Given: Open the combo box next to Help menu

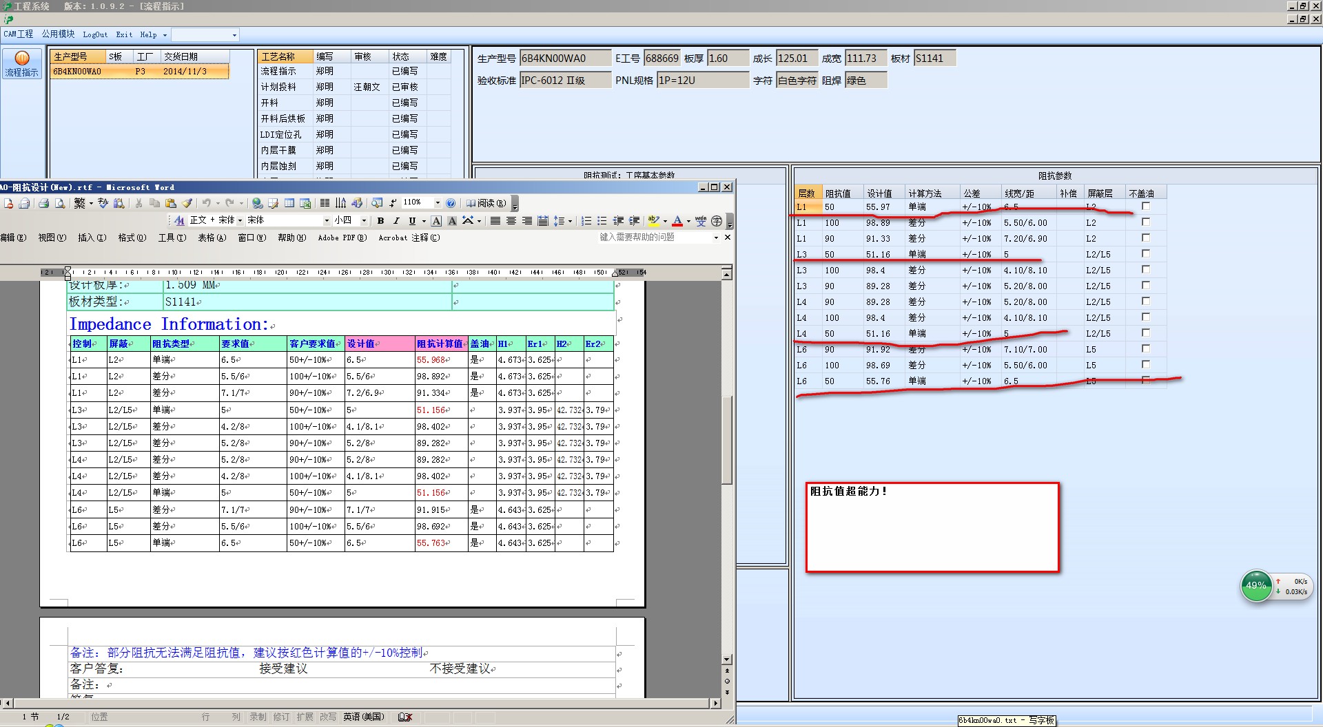Looking at the screenshot, I should [x=234, y=35].
